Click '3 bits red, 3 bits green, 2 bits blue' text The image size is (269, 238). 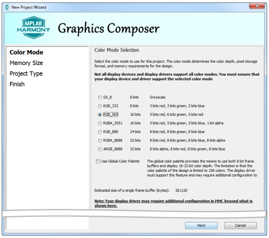(x=177, y=106)
